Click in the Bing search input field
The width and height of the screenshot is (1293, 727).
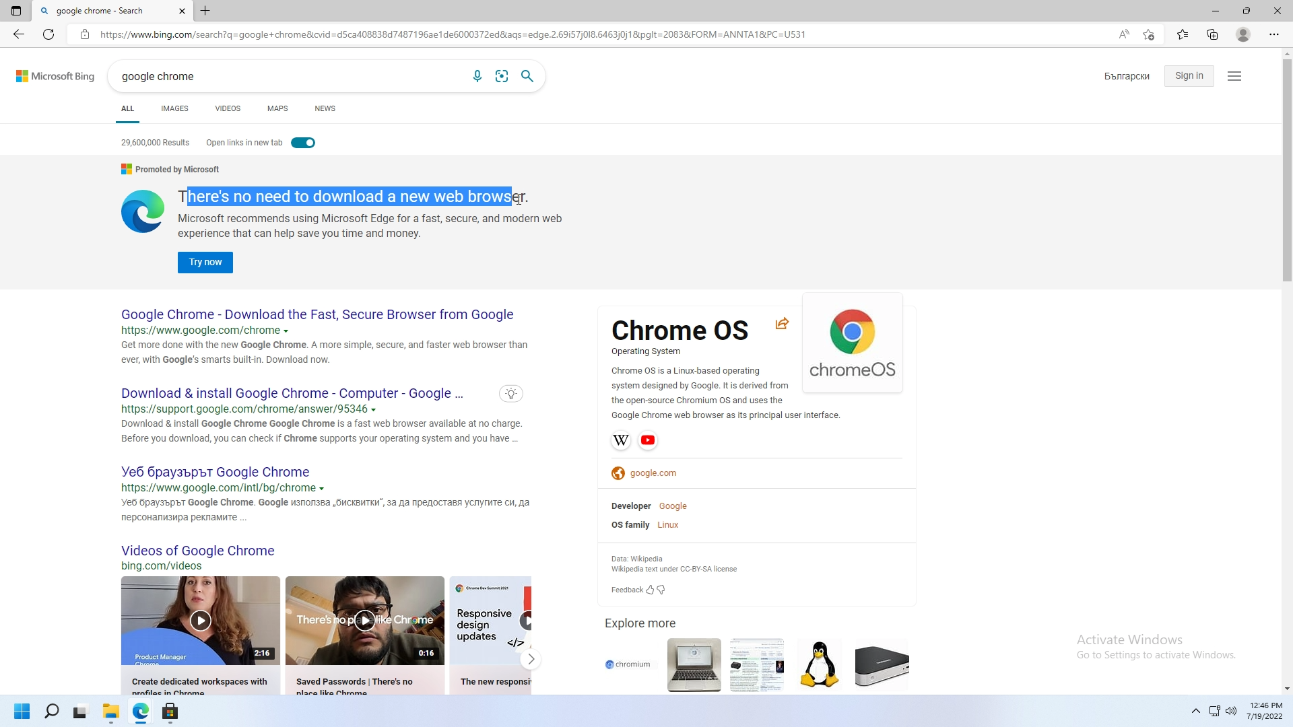290,76
